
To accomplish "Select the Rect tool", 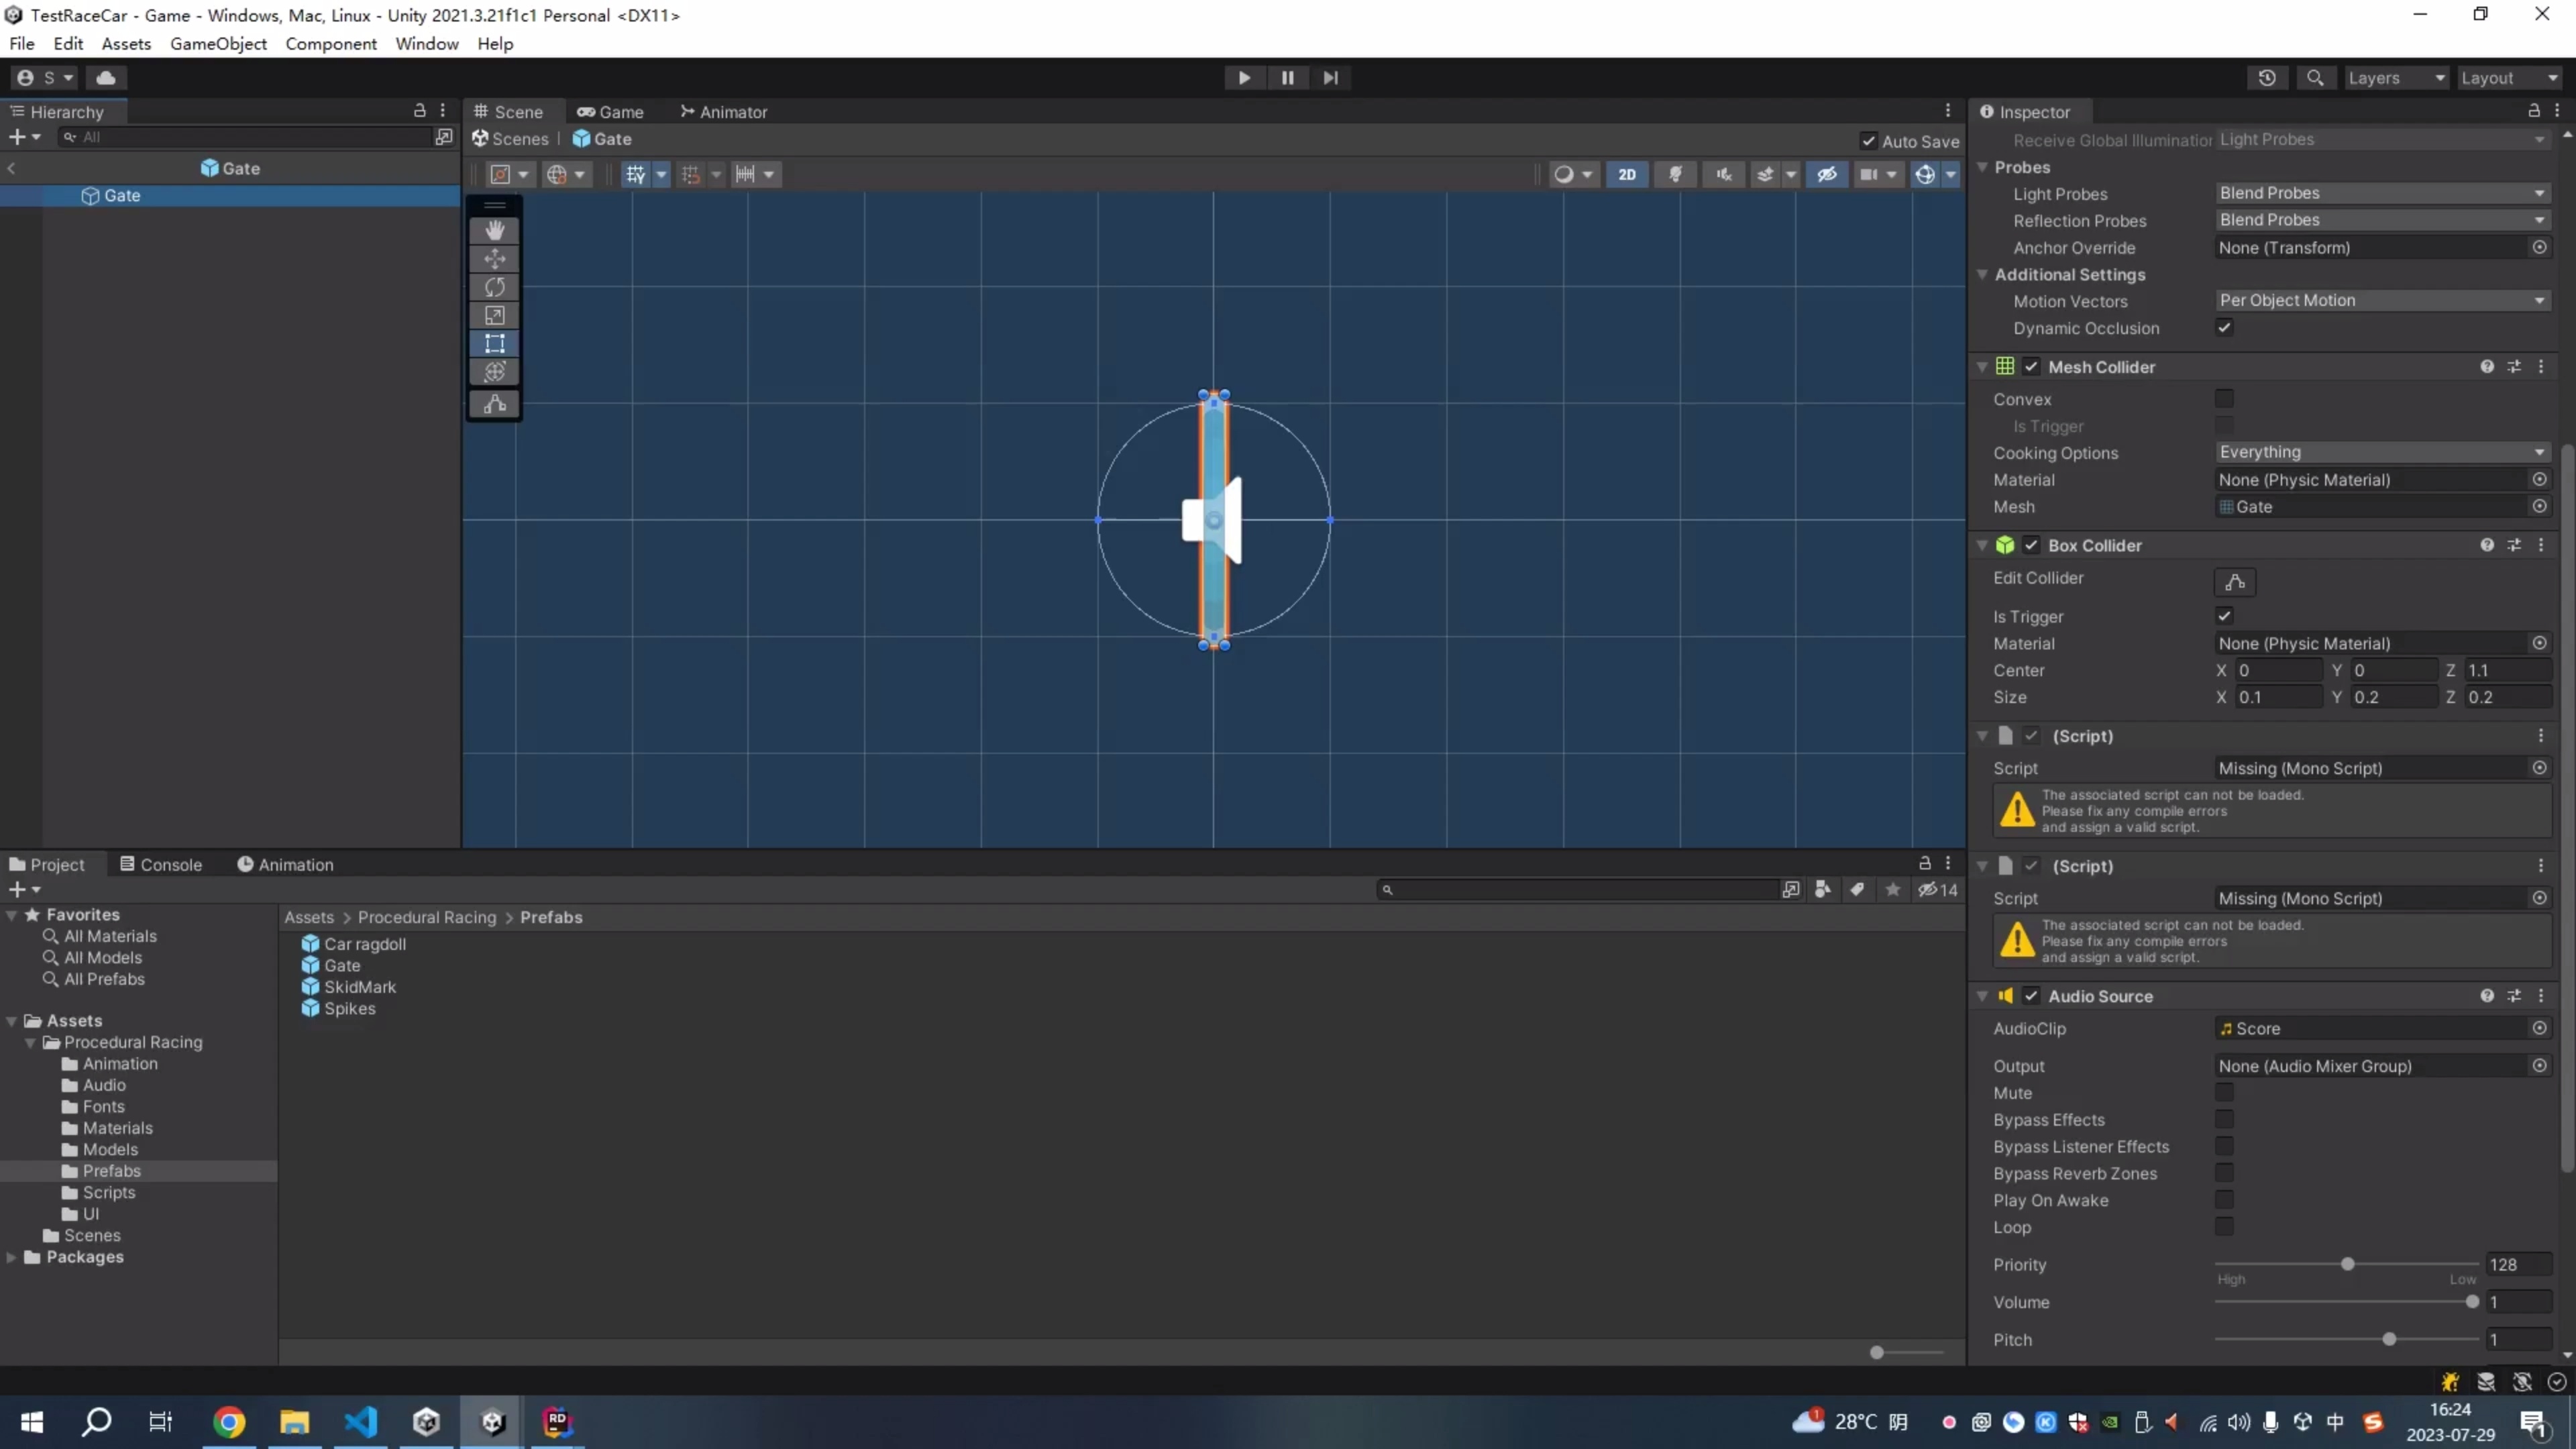I will [x=494, y=343].
